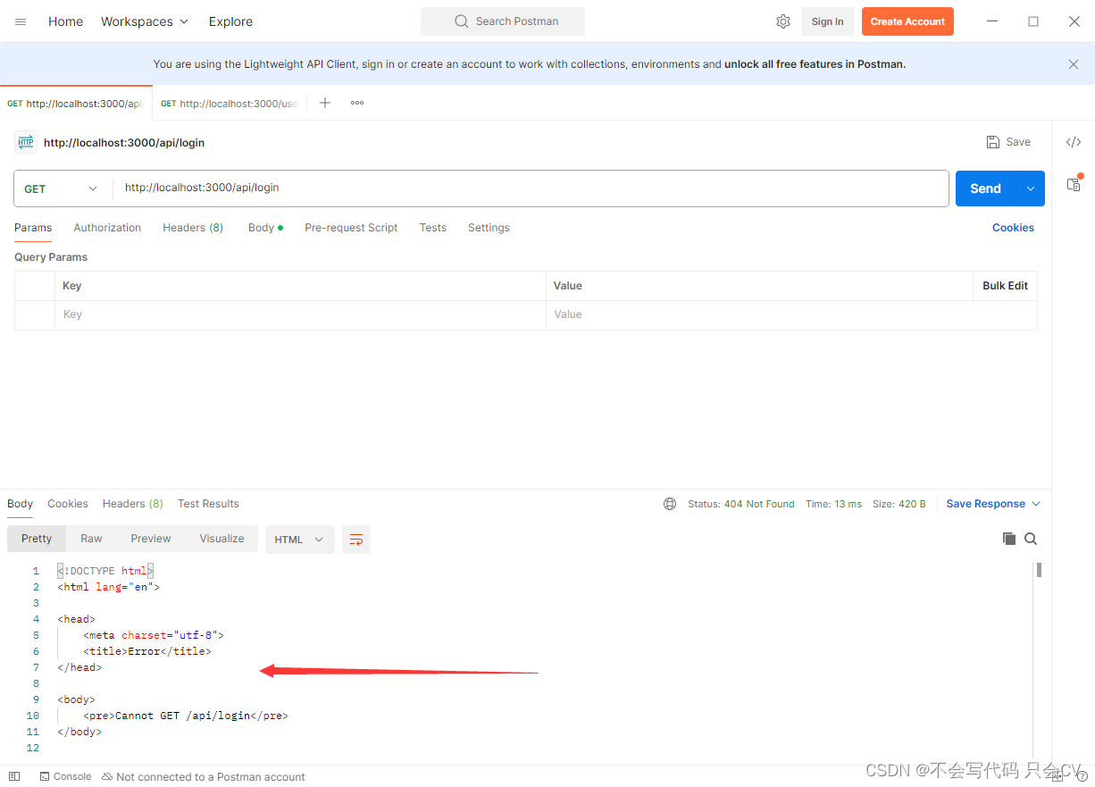Click the Send button

pos(986,188)
